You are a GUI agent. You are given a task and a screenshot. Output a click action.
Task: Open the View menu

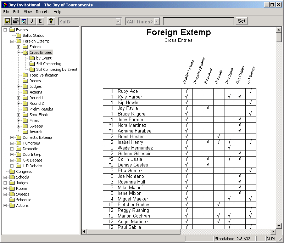pos(28,12)
